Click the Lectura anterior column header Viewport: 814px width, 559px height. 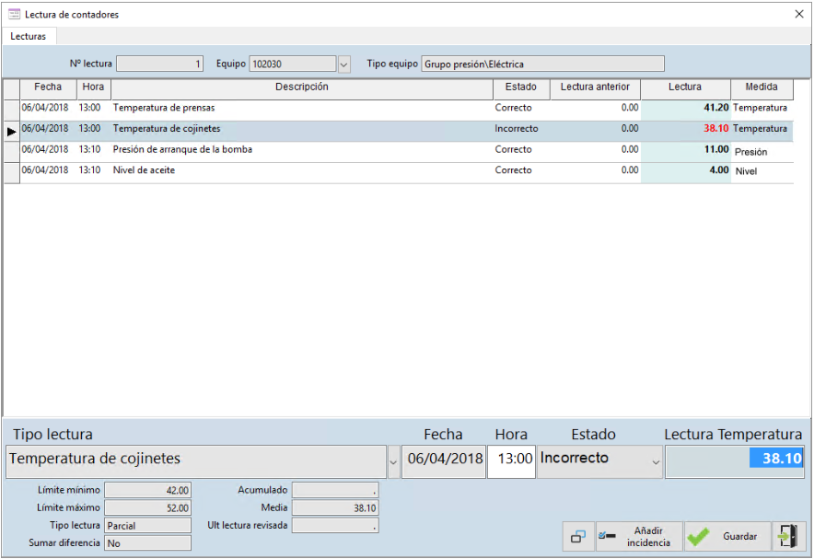pyautogui.click(x=595, y=87)
